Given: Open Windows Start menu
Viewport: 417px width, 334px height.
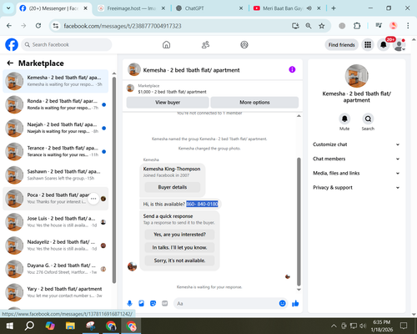Looking at the screenshot, I should point(10,326).
